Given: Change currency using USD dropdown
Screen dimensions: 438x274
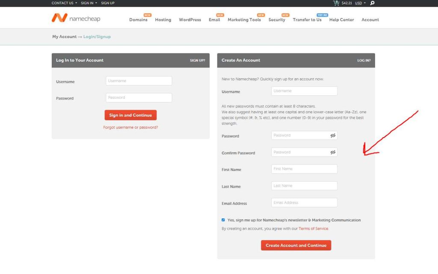Looking at the screenshot, I should point(360,3).
